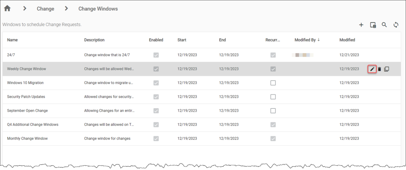Viewport: 406px width, 170px height.
Task: Go to the Home icon in breadcrumb
Action: [x=7, y=9]
